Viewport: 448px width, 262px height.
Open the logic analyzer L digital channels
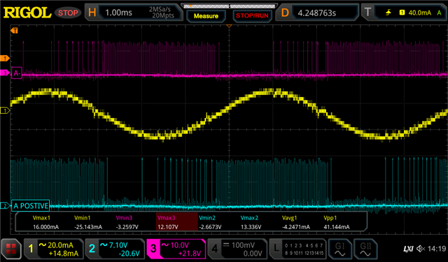point(298,249)
